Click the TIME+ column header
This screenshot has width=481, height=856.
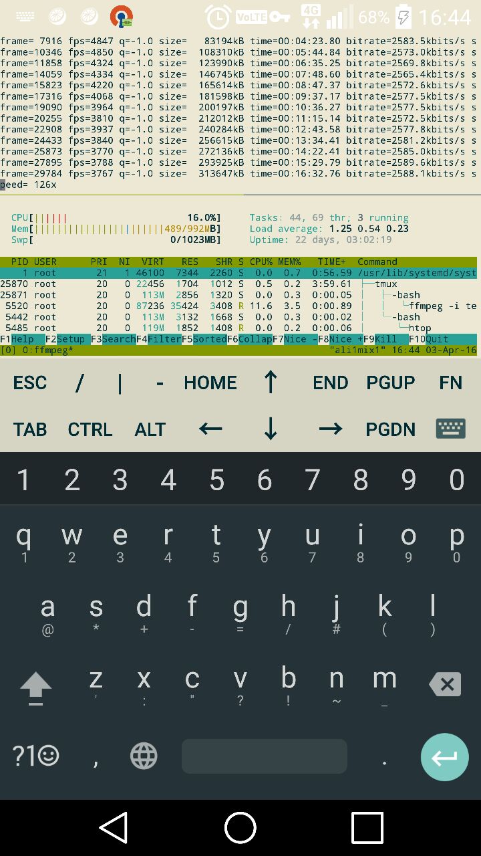(332, 261)
